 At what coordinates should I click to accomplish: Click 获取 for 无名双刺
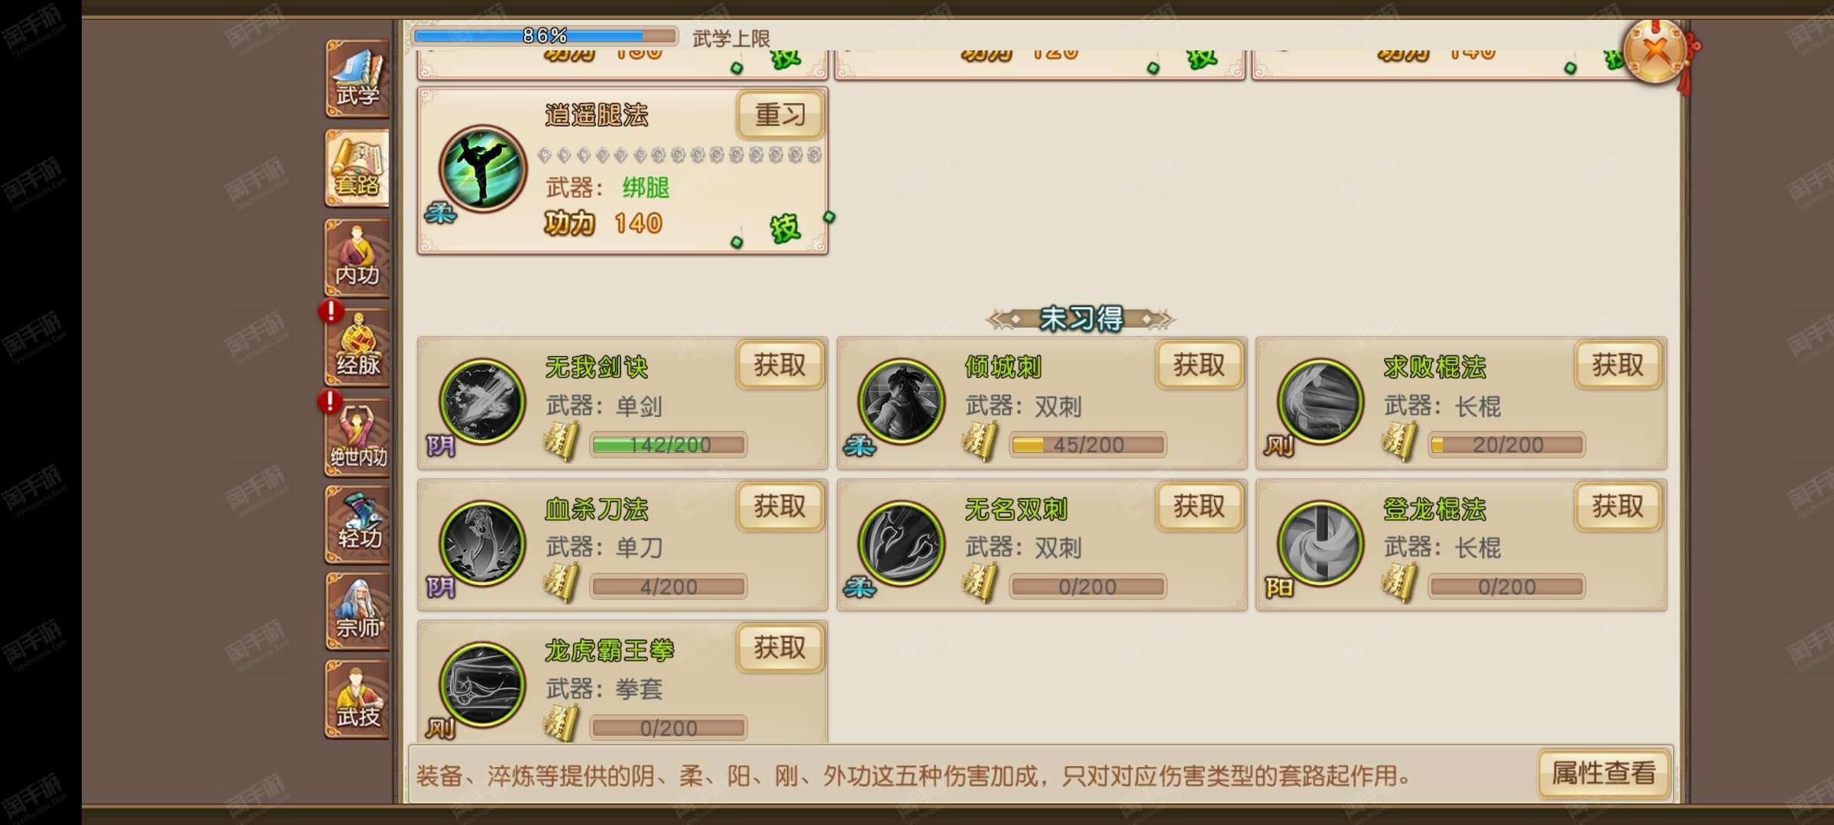(x=1199, y=506)
